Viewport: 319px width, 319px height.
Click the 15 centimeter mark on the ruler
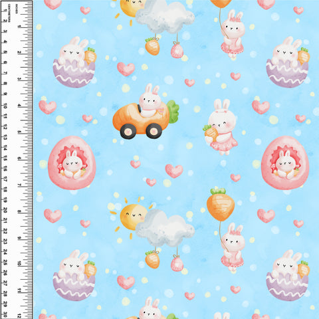point(5,158)
